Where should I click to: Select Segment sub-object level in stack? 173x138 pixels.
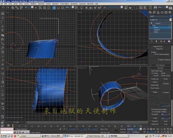click(x=157, y=30)
